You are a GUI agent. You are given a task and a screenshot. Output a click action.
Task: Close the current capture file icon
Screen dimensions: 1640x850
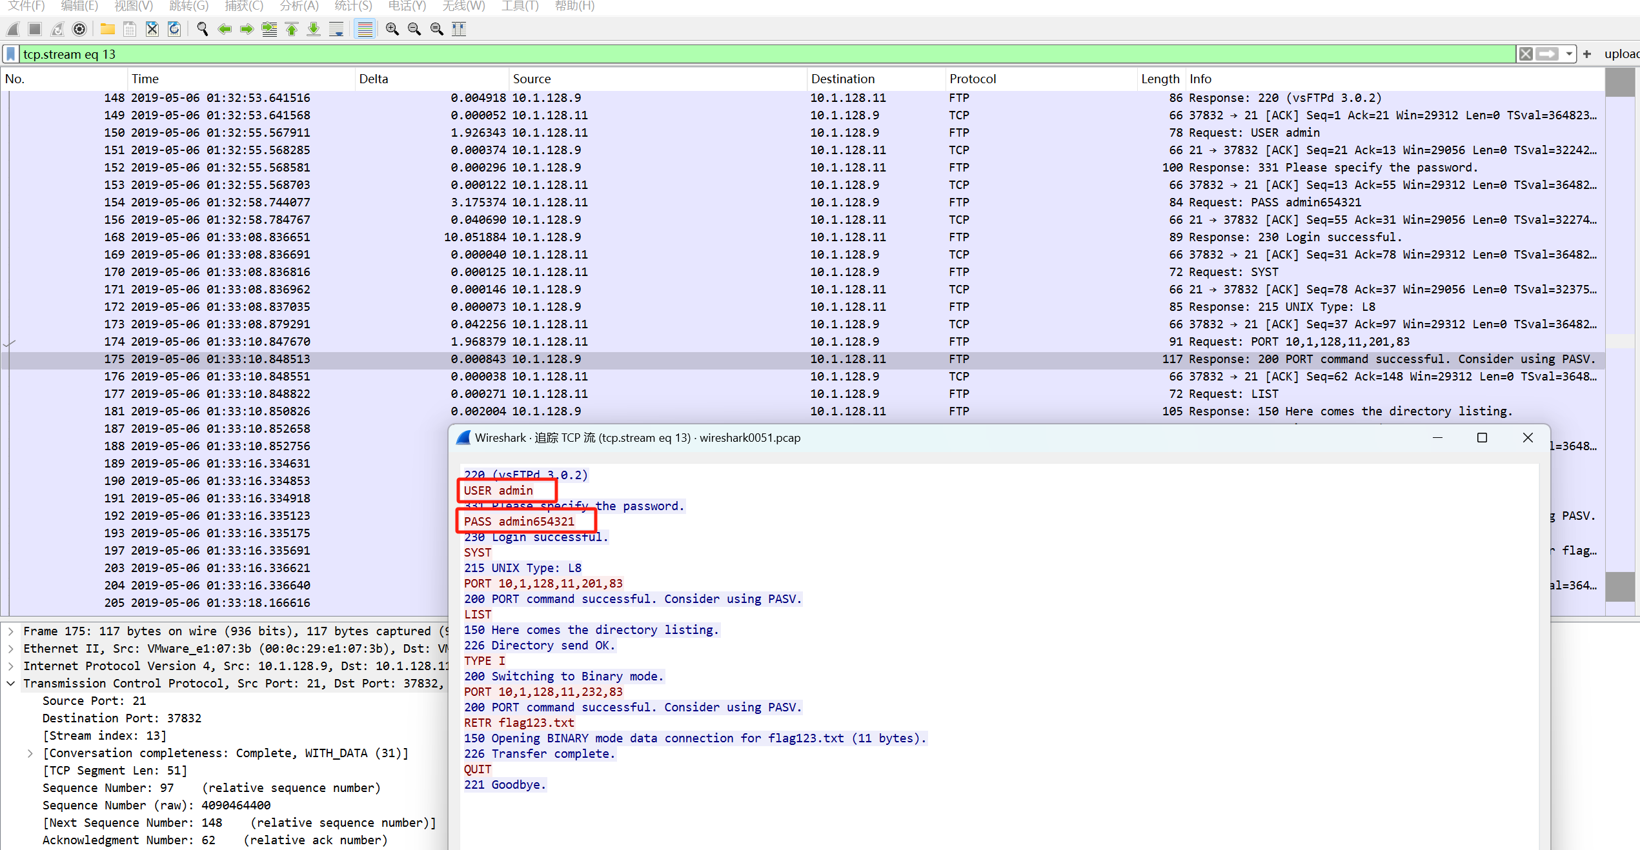click(x=152, y=29)
